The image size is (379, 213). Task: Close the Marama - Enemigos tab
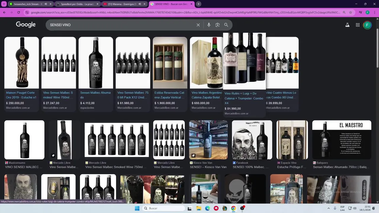tap(144, 4)
